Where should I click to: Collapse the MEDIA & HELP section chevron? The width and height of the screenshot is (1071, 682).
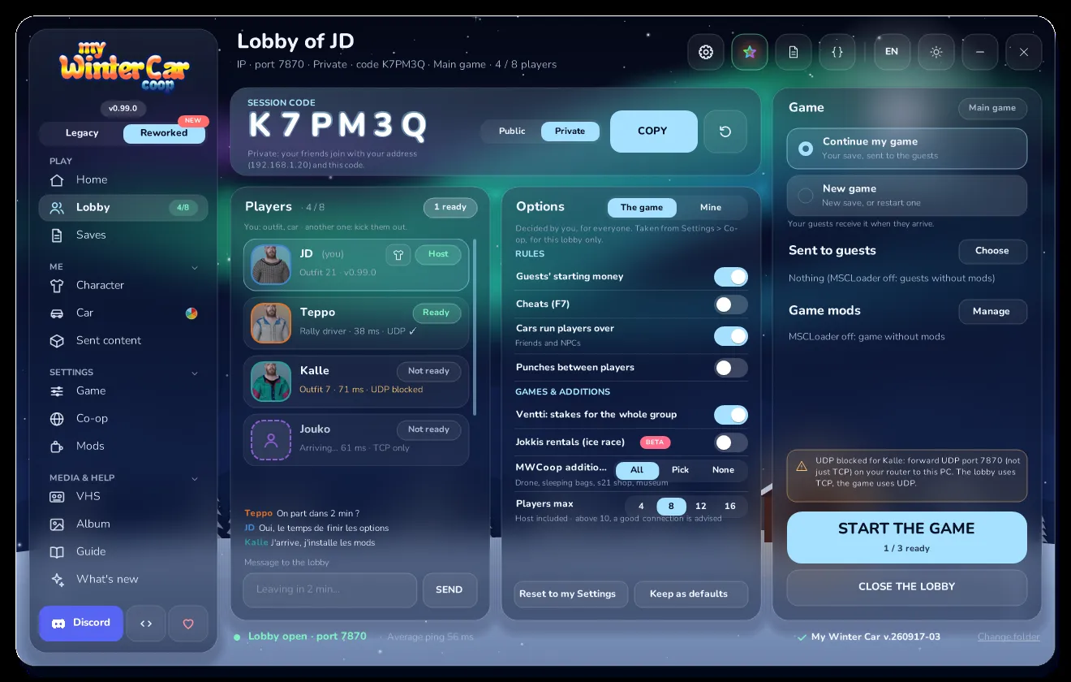(195, 478)
